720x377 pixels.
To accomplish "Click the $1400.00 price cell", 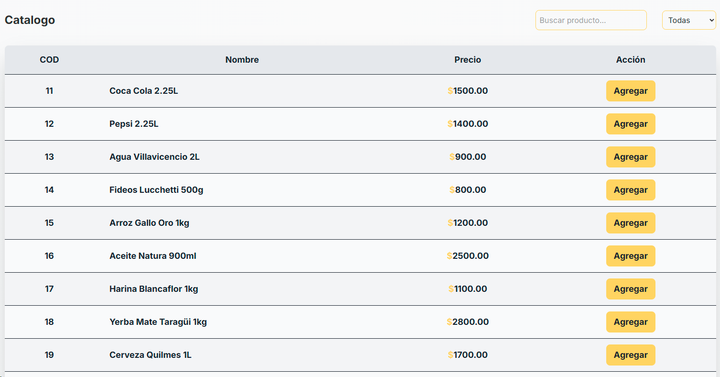I will click(x=468, y=124).
